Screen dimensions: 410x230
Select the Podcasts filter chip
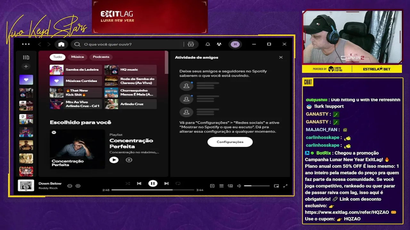[x=101, y=57]
